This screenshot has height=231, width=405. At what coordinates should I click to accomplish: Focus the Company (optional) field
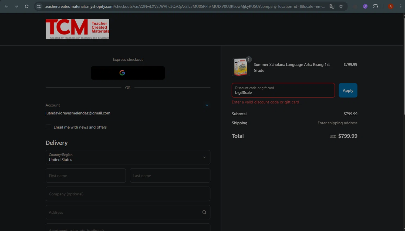128,194
